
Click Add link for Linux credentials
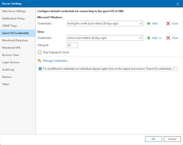pos(155,38)
